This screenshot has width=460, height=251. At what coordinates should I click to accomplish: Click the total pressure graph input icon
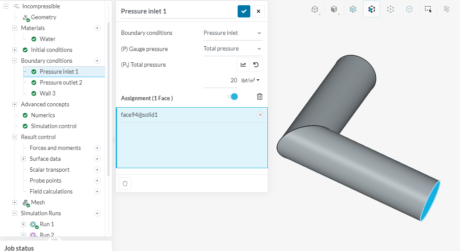[x=243, y=65]
